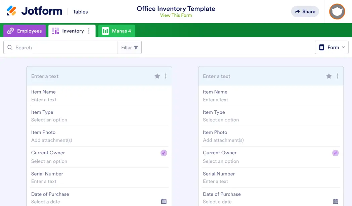Click the link icon next to Current Owner
Screen dimensions: 352x206
click(x=164, y=153)
